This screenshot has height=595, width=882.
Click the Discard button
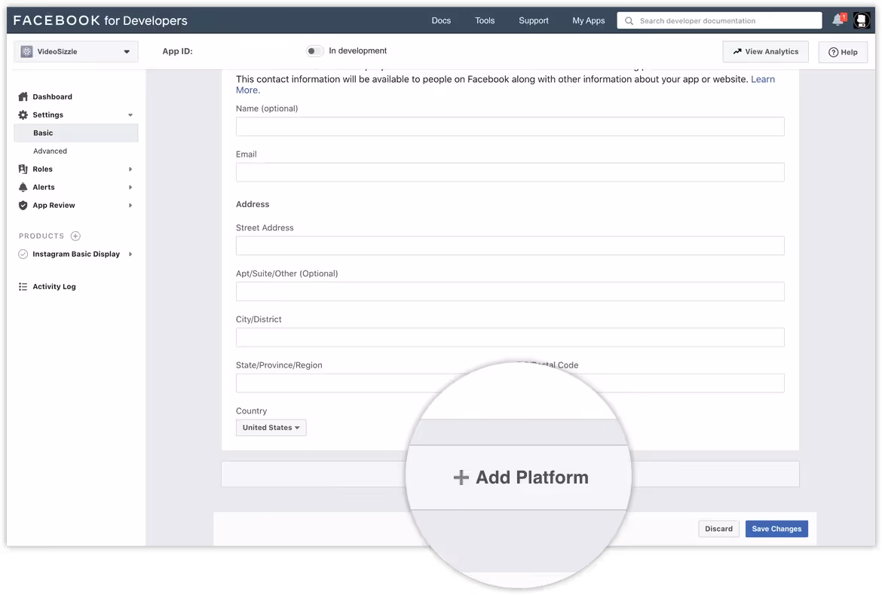[x=718, y=529]
